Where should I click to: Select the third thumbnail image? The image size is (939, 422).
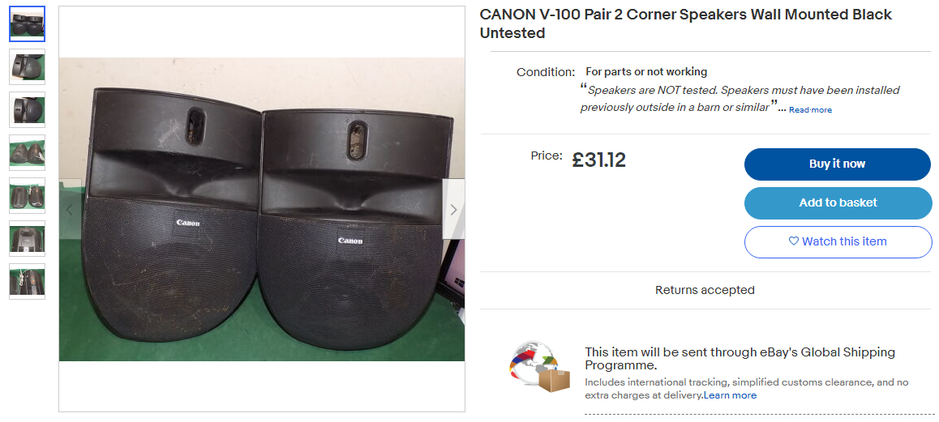click(27, 110)
